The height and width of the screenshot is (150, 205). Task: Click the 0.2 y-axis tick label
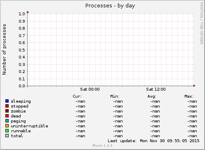[x=22, y=72]
